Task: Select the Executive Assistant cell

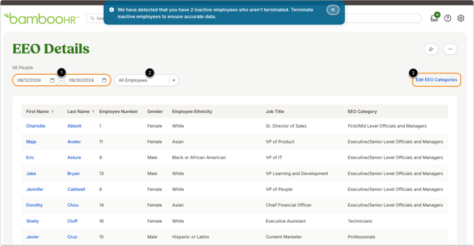Action: [x=286, y=221]
